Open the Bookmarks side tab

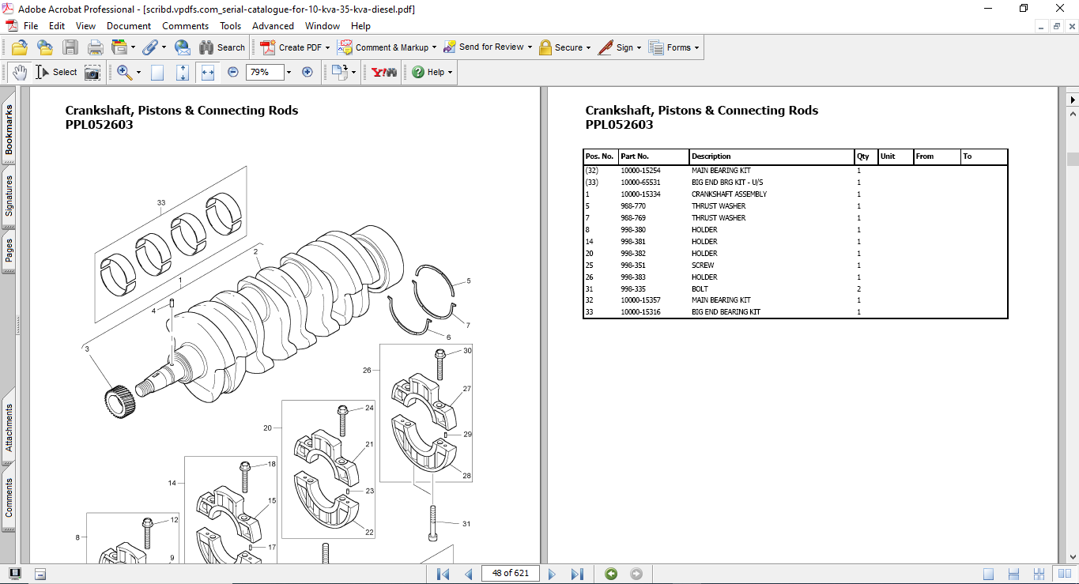coord(9,131)
